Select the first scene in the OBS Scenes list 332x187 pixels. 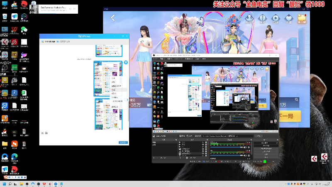coord(165,142)
